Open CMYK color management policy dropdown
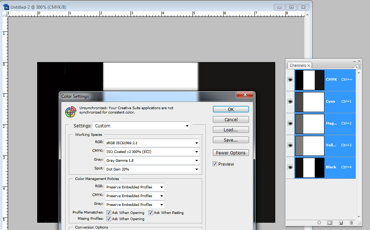 click(x=135, y=196)
